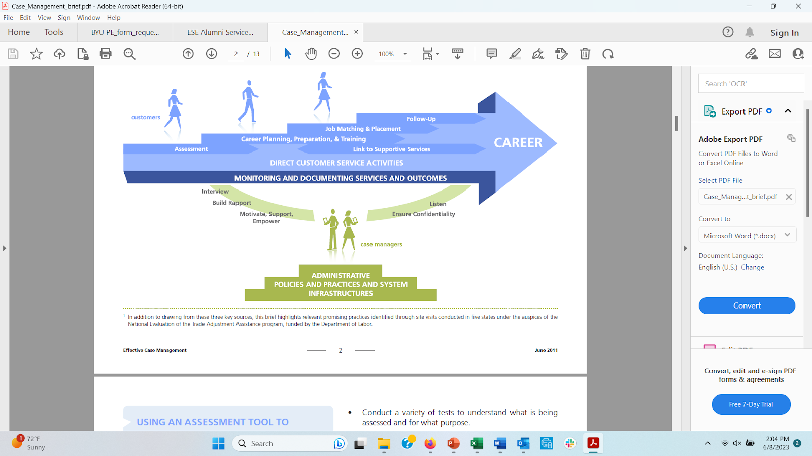The image size is (812, 456).
Task: Open the protect PDF file icon
Action: point(83,54)
